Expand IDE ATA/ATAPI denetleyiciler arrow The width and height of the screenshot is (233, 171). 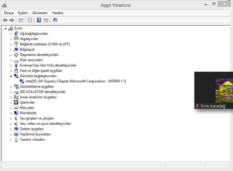(x=11, y=92)
